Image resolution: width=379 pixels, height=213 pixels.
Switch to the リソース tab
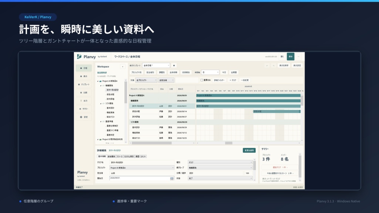(120, 156)
